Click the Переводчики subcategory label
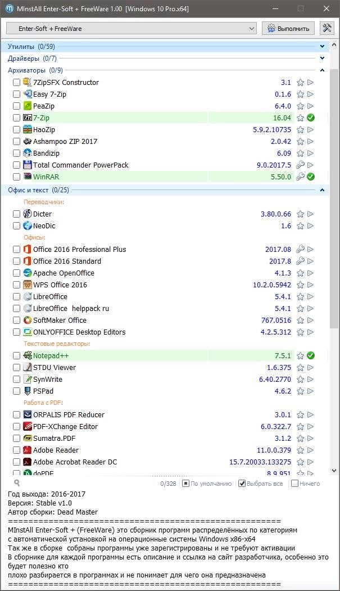Viewport: 340px width, 591px height. click(x=44, y=202)
